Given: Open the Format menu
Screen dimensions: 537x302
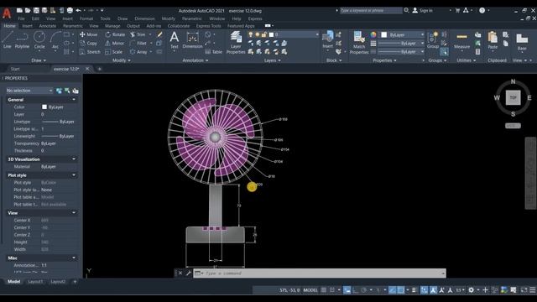Looking at the screenshot, I should point(86,18).
